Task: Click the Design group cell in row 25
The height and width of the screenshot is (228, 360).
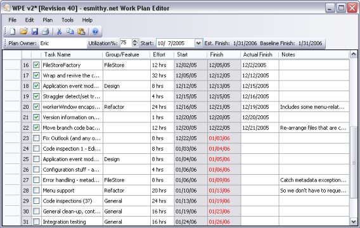Action: (x=127, y=159)
